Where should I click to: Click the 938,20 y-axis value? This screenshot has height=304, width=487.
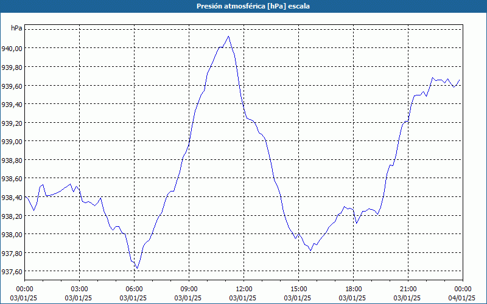pyautogui.click(x=12, y=216)
